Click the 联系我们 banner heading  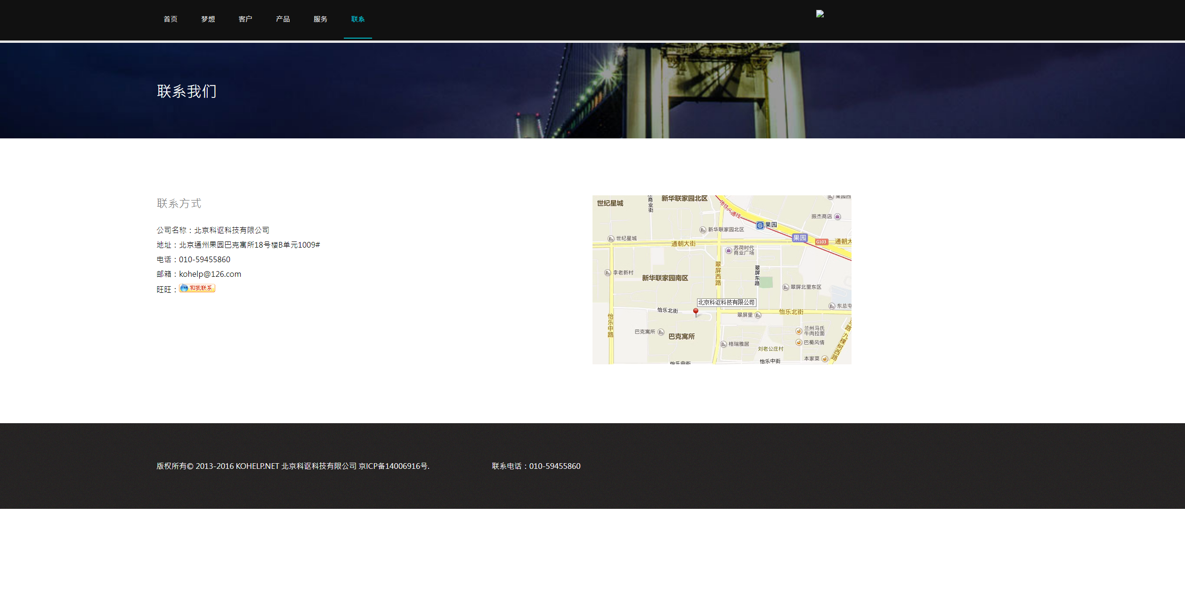pos(187,91)
